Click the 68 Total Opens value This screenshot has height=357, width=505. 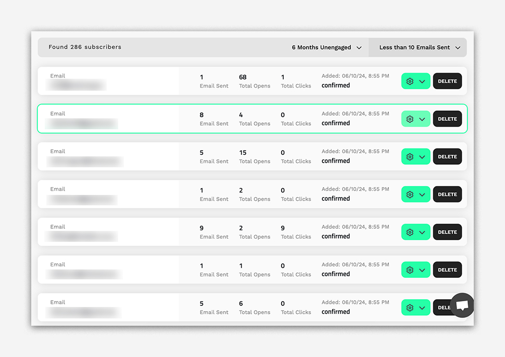click(243, 77)
